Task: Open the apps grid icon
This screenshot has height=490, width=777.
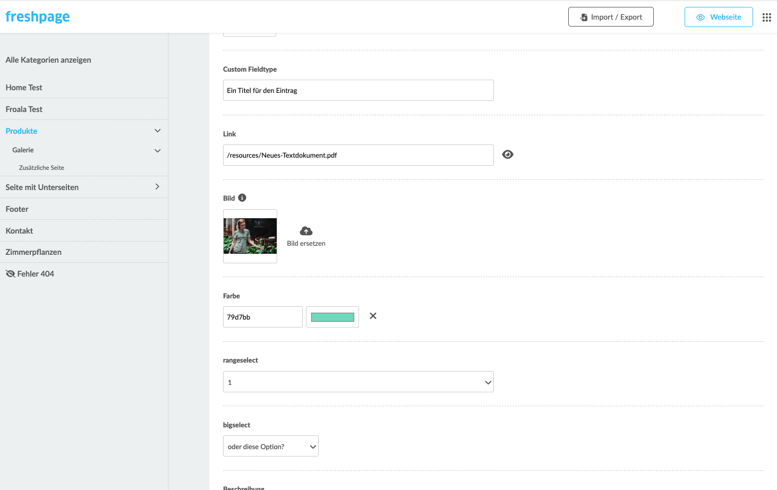Action: [766, 18]
